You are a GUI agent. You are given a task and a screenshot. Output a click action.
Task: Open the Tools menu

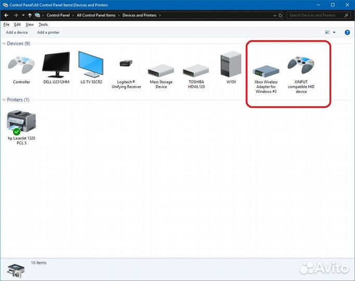tap(43, 24)
